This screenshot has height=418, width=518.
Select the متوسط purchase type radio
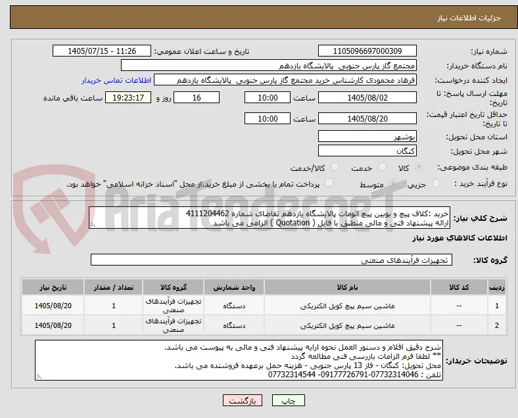[393, 183]
